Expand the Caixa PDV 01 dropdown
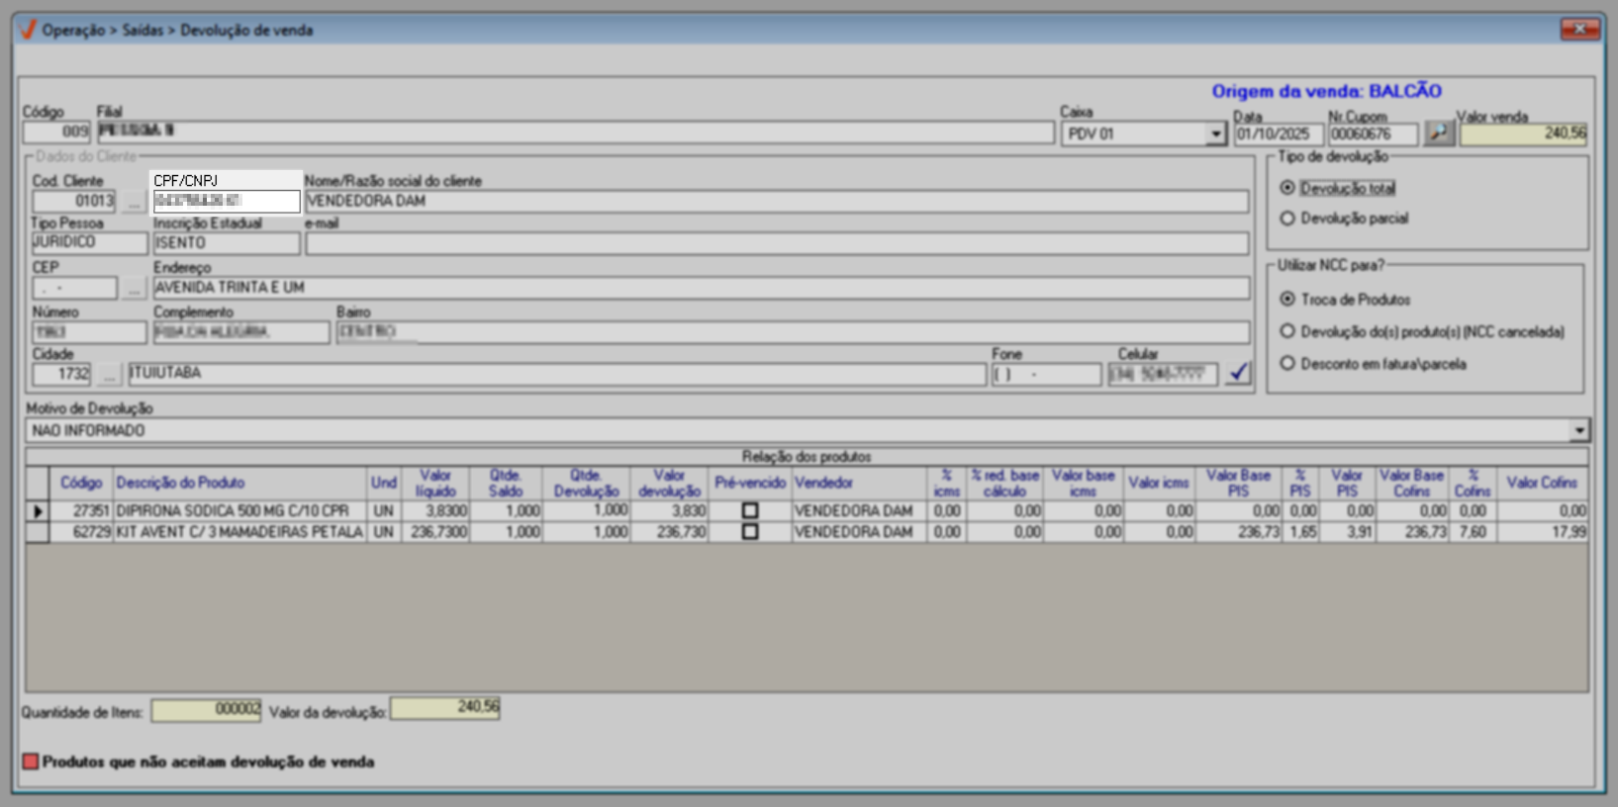This screenshot has height=807, width=1618. click(1215, 134)
